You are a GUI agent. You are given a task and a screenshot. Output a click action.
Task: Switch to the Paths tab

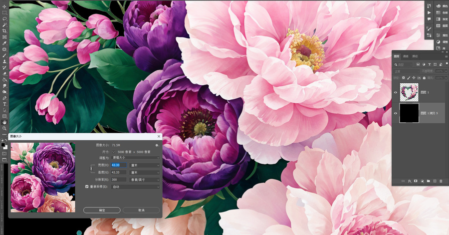pos(415,56)
